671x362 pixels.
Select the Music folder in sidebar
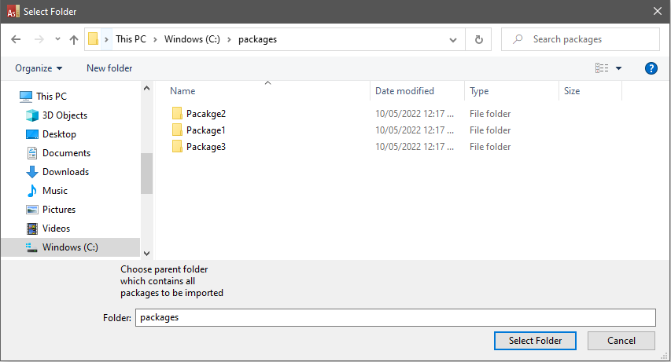click(x=54, y=191)
